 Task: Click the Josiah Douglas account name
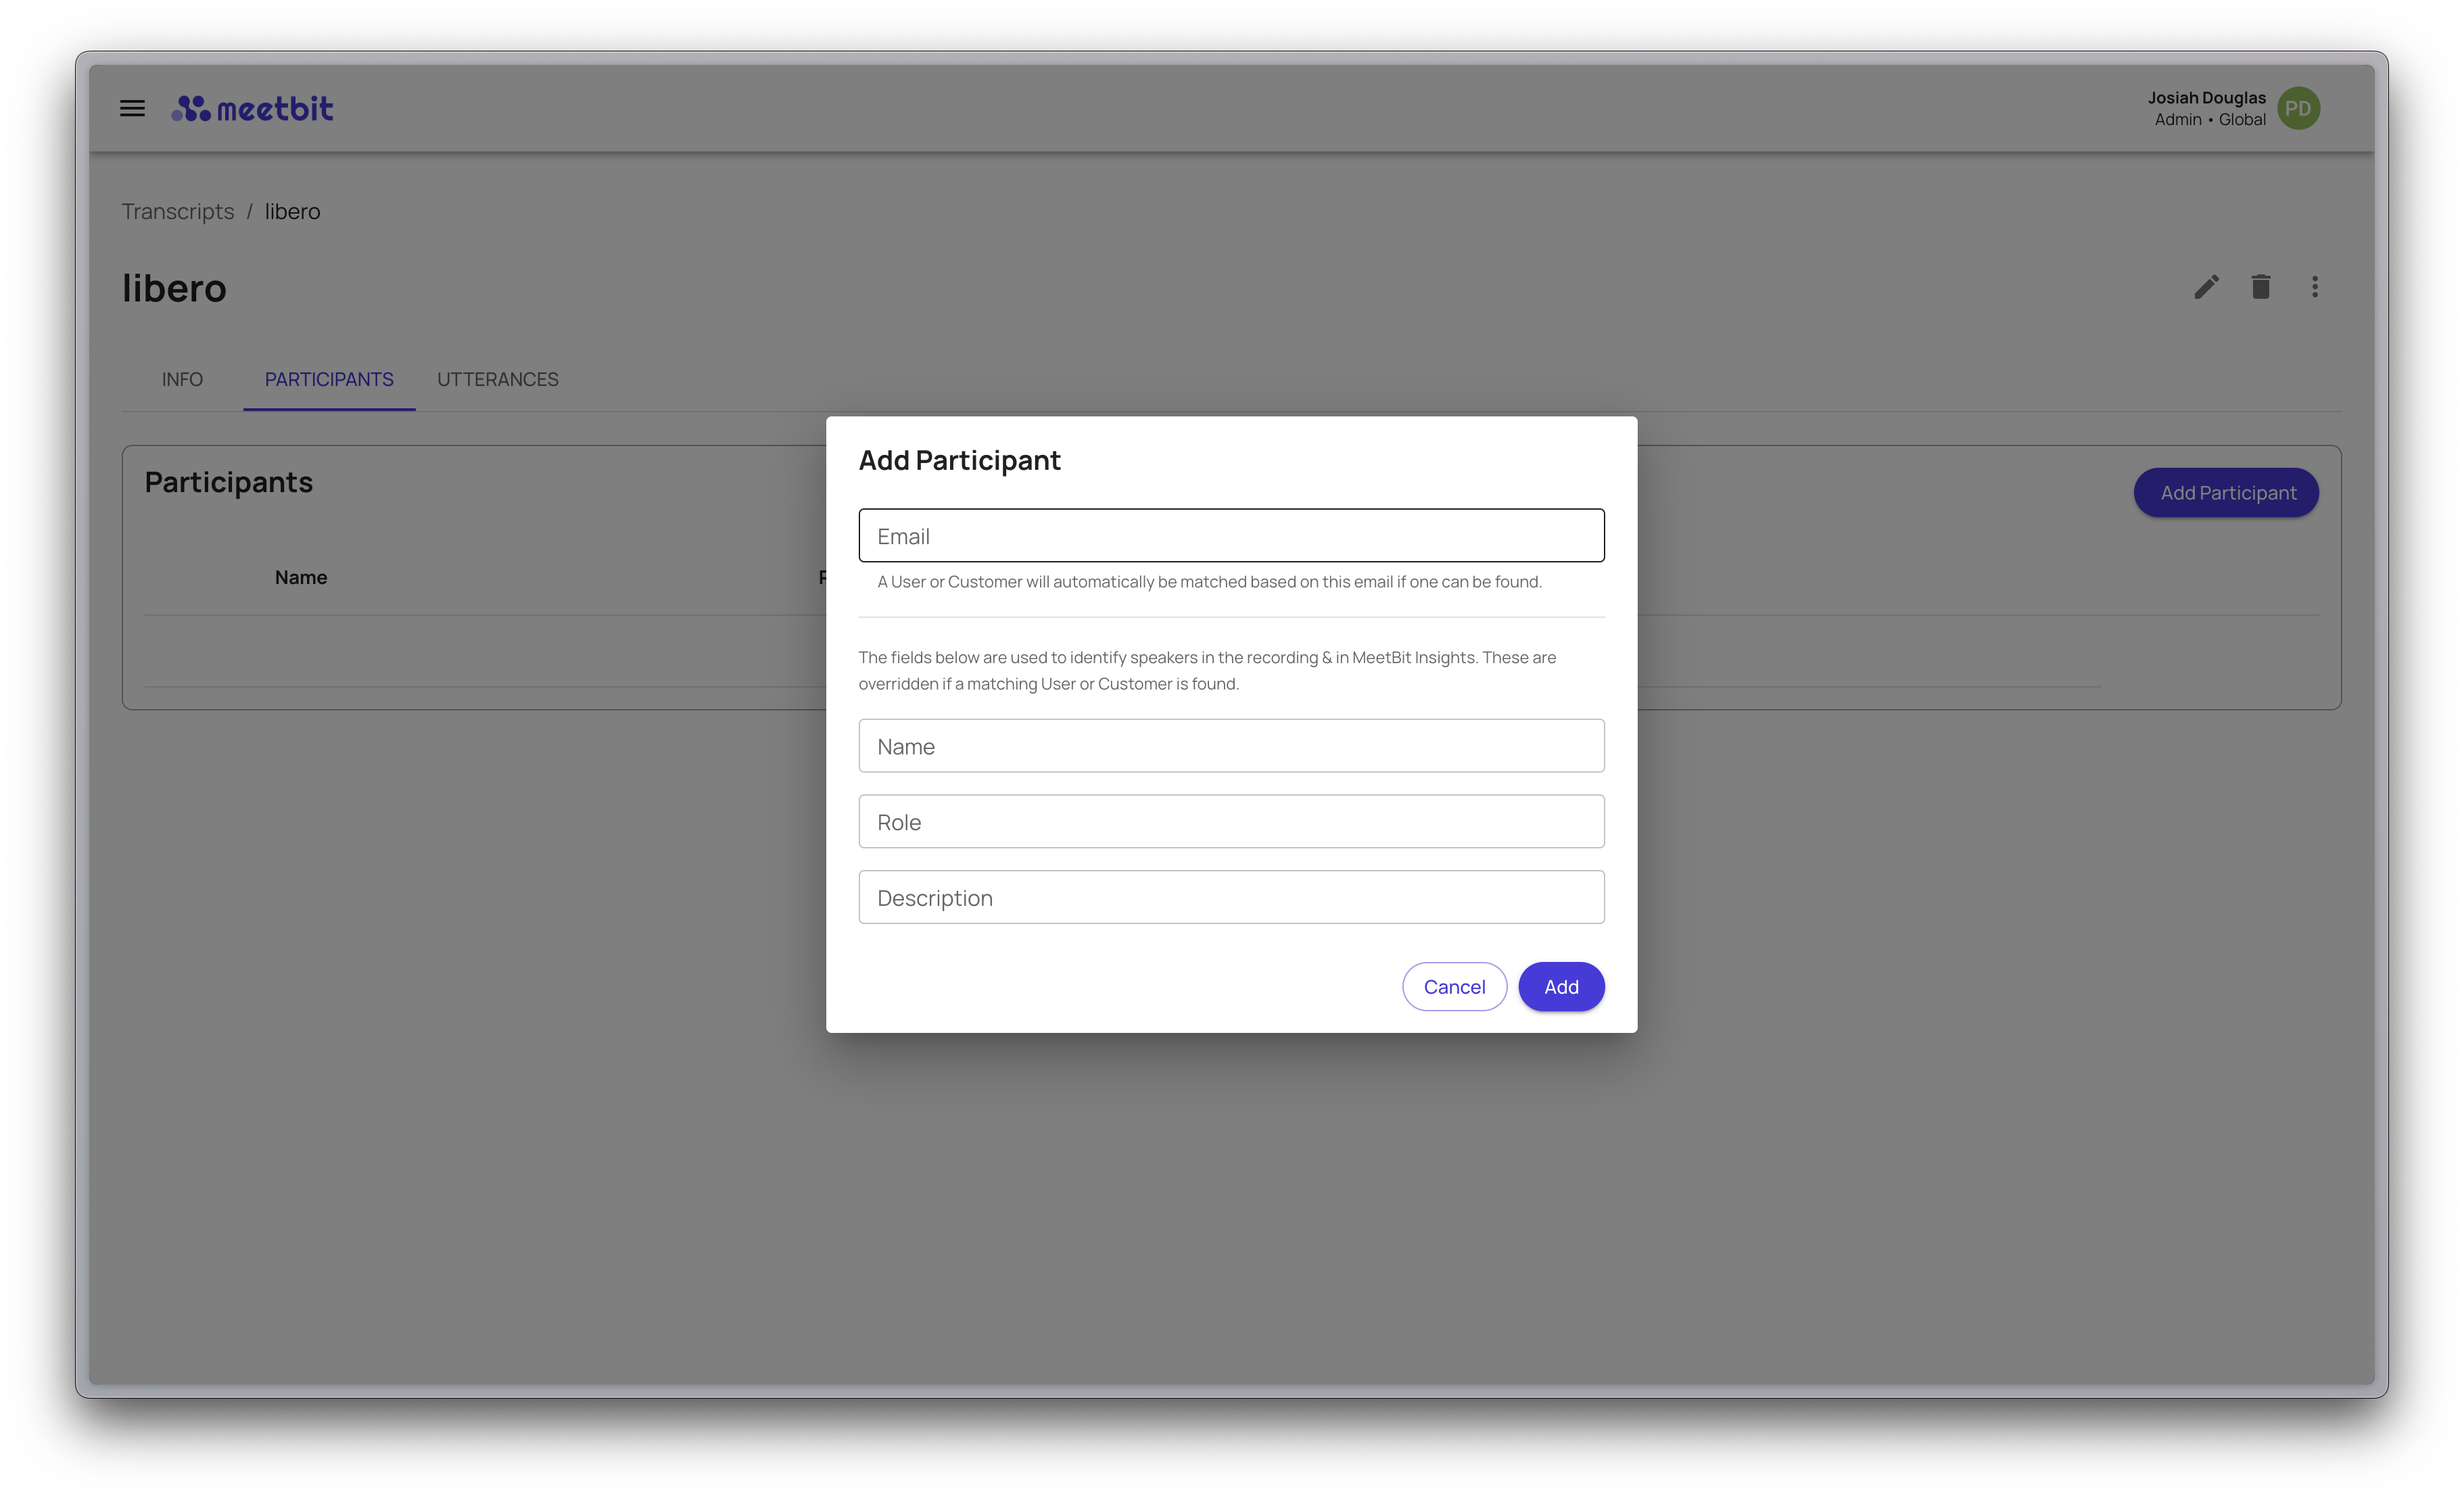click(x=2206, y=98)
